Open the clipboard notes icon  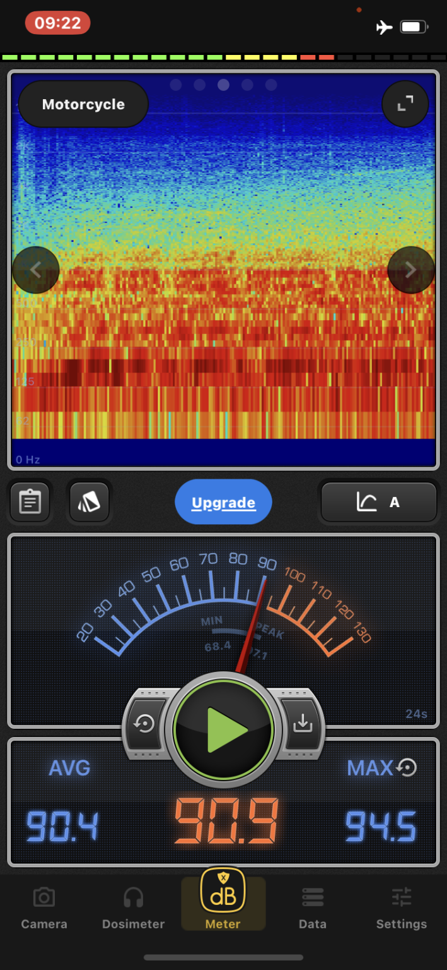coord(30,502)
